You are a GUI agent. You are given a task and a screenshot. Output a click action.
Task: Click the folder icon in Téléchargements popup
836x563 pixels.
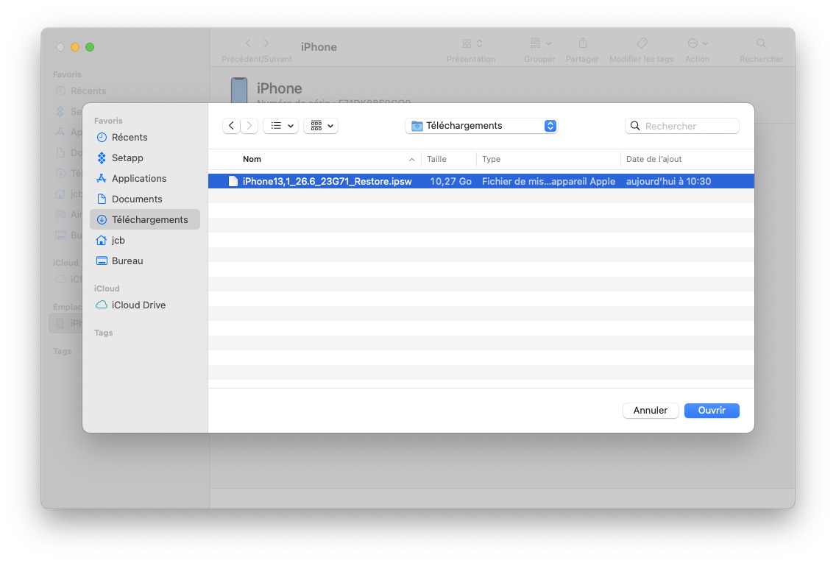pyautogui.click(x=417, y=126)
